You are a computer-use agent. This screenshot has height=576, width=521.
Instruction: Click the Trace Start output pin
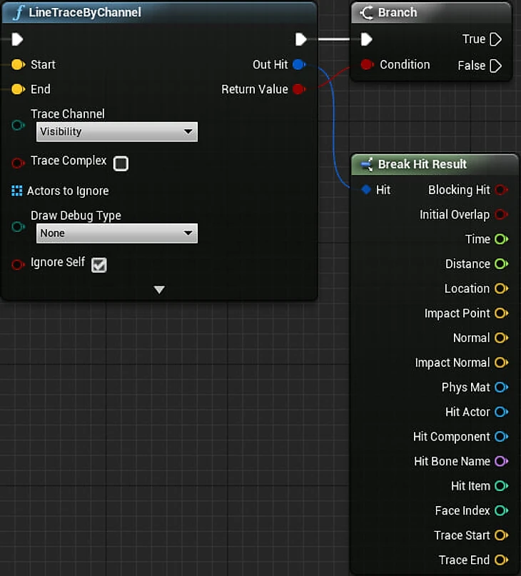tap(502, 535)
